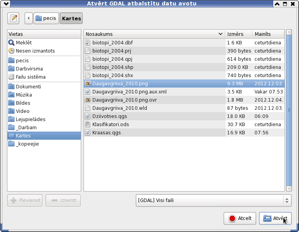Click the Klasifikatori.ods spreadsheet icon
The height and width of the screenshot is (232, 299).
[87, 124]
